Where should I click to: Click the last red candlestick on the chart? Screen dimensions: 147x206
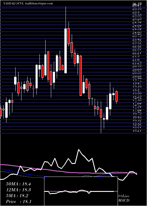[x=116, y=96]
